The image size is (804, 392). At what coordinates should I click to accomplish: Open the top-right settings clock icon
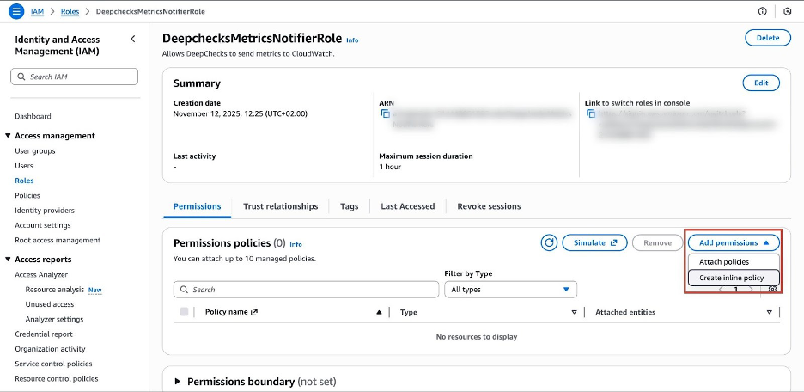coord(788,11)
